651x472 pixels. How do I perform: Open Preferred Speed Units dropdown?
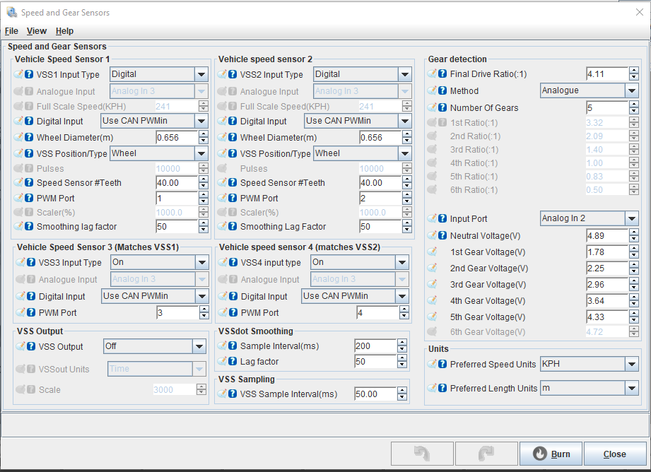[x=631, y=365]
